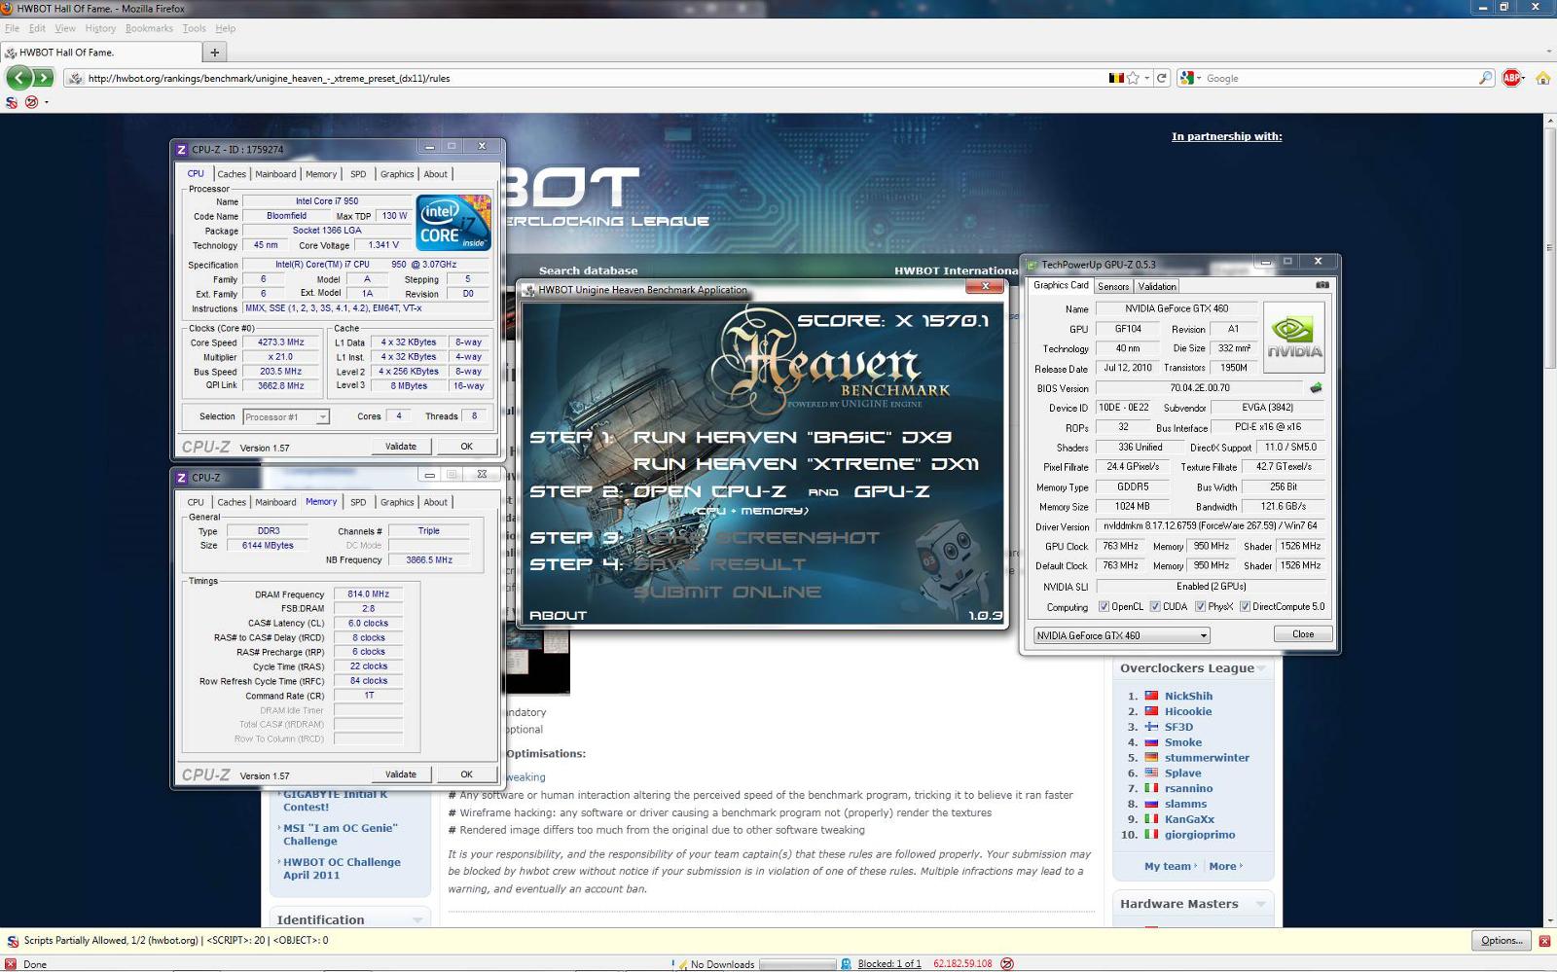Click the GPU-Z BIOS save chip icon
1557x972 pixels.
pyautogui.click(x=1316, y=387)
